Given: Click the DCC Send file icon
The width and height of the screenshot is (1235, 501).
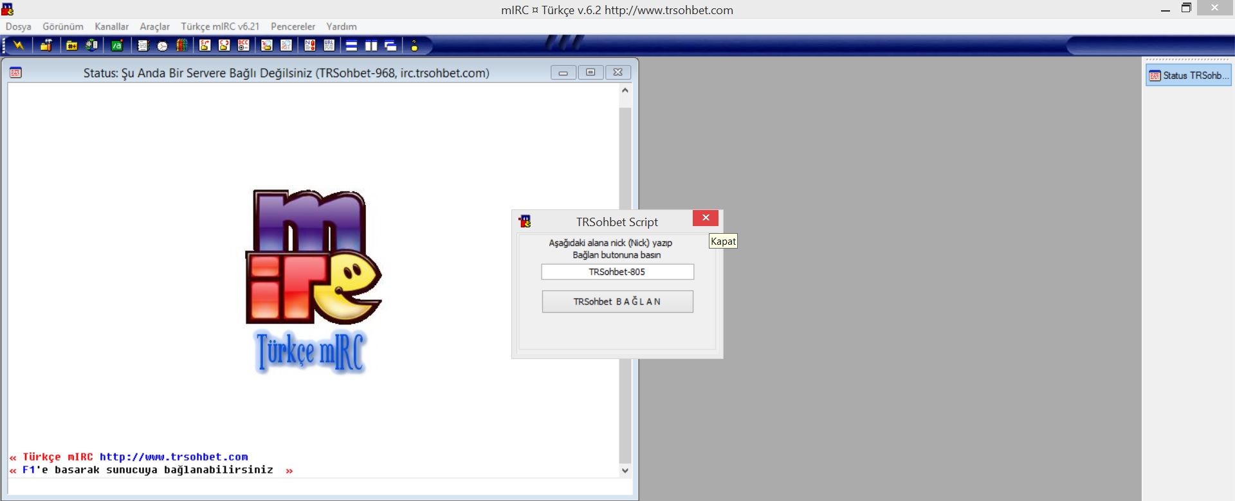Looking at the screenshot, I should pos(205,46).
